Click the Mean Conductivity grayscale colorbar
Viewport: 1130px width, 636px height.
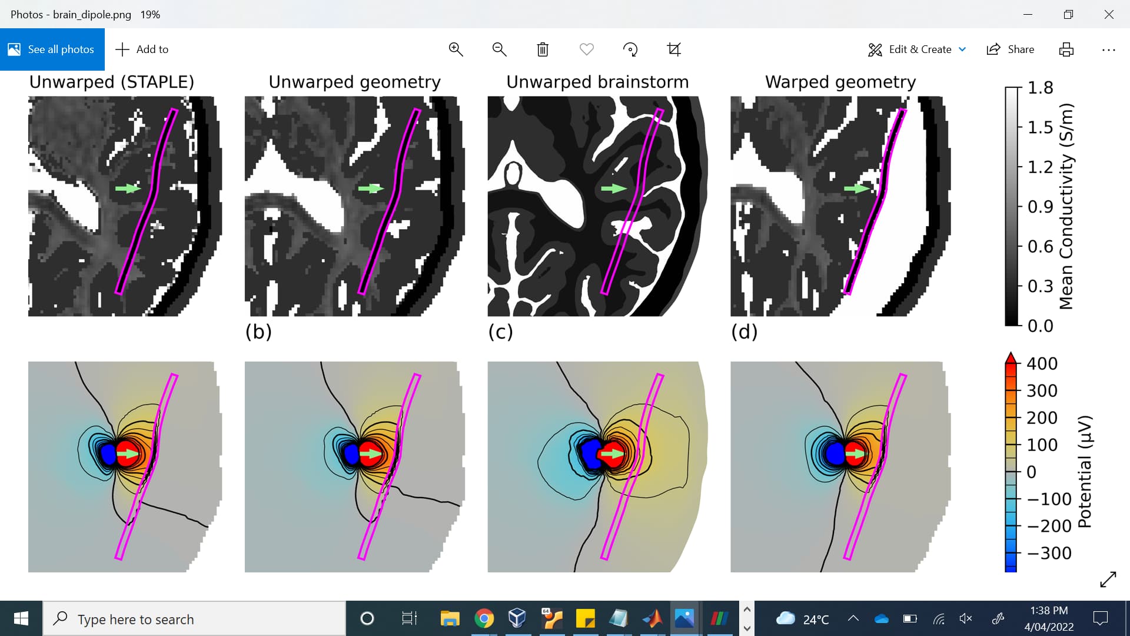pyautogui.click(x=1012, y=206)
